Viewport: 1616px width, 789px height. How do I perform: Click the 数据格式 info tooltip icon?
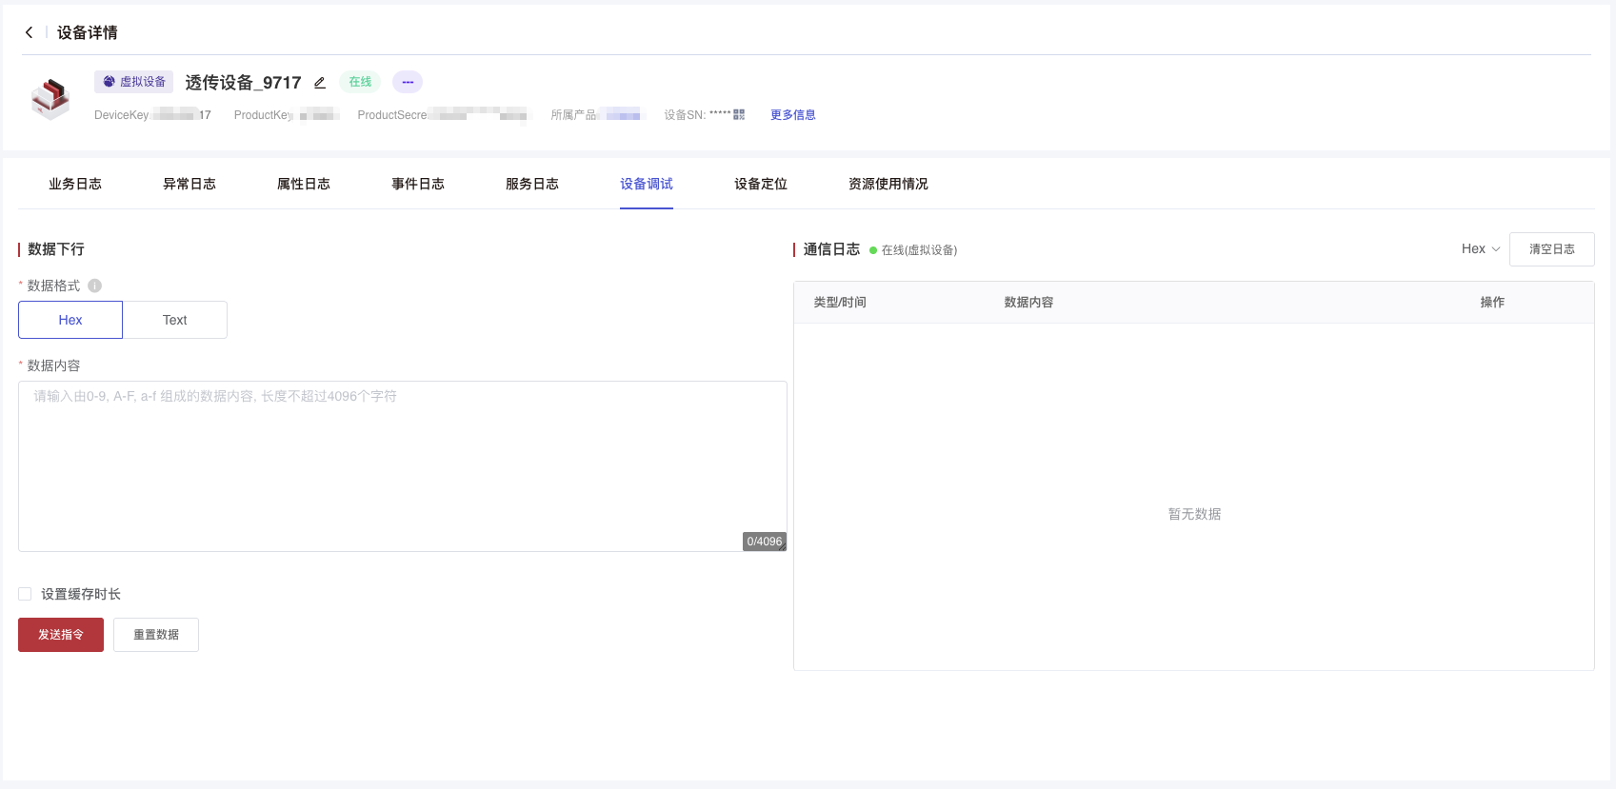pos(94,286)
